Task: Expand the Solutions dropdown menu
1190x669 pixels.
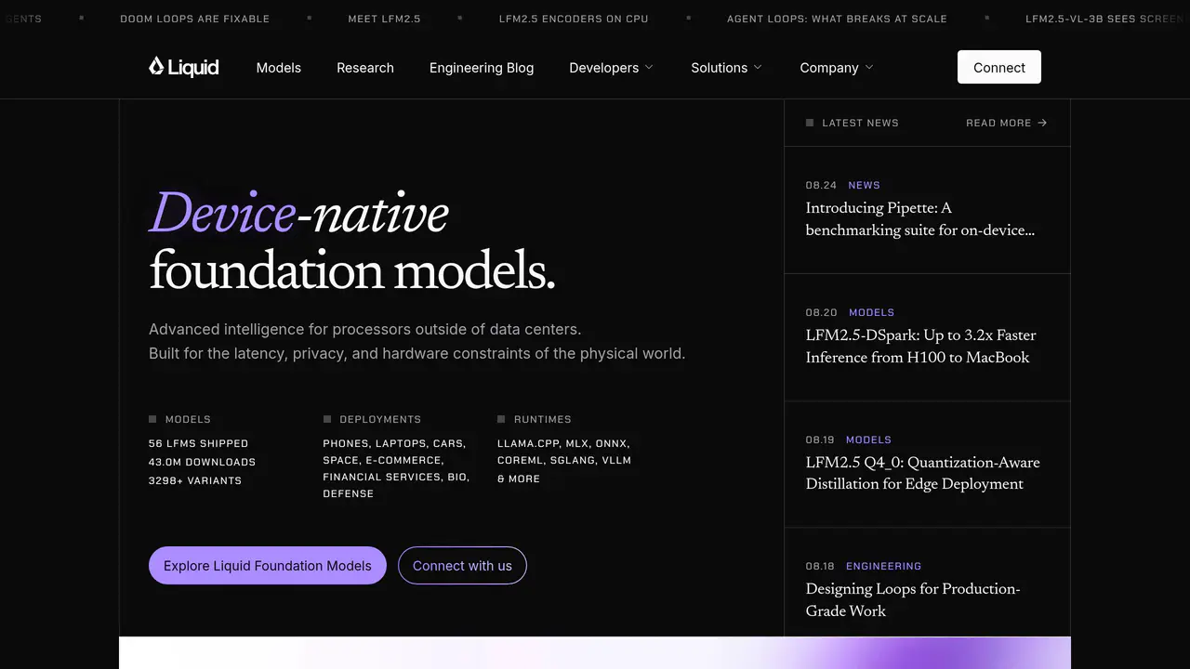Action: point(727,68)
